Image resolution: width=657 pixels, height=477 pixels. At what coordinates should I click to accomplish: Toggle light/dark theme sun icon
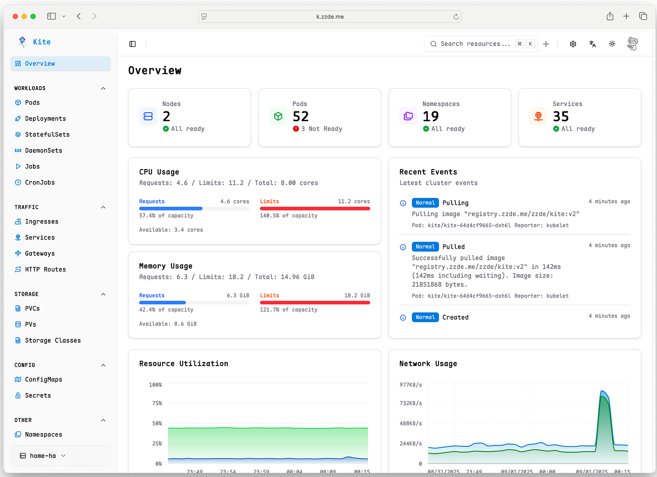point(612,44)
